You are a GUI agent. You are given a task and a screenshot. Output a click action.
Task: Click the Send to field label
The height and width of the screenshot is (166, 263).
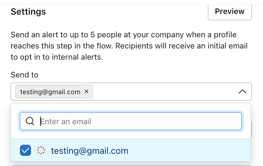pyautogui.click(x=24, y=75)
